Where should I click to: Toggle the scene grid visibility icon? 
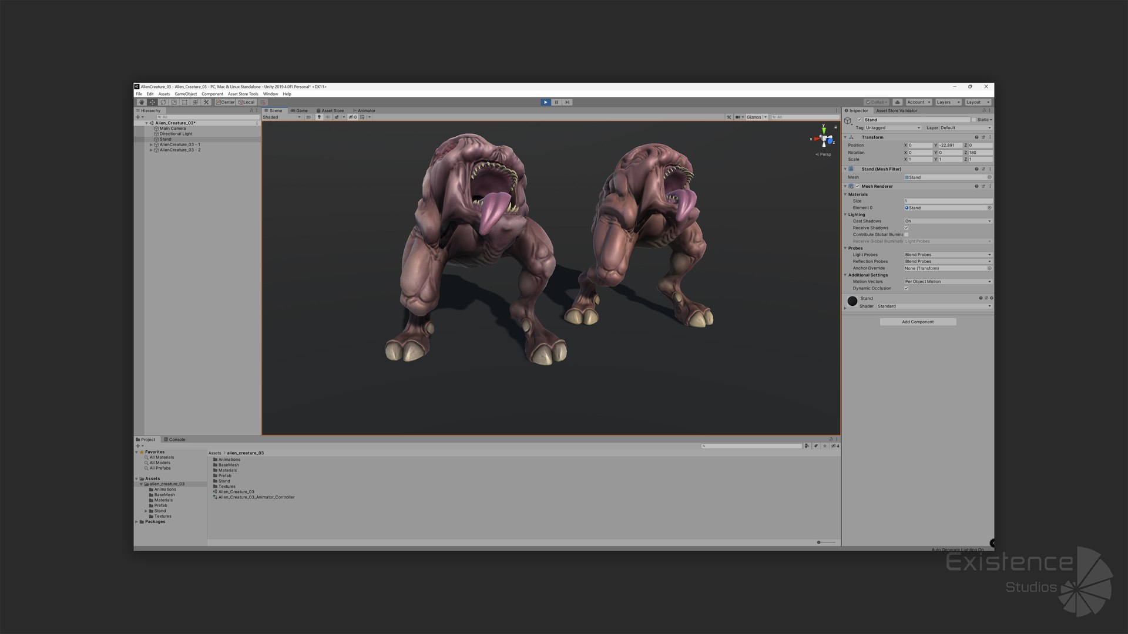click(362, 117)
